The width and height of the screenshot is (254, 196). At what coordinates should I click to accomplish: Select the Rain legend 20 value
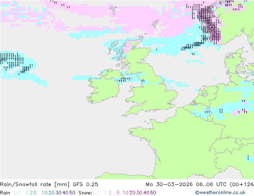coord(51,193)
